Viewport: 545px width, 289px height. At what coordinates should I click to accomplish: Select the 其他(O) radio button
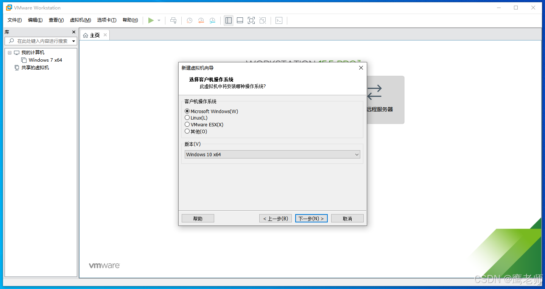pos(187,131)
